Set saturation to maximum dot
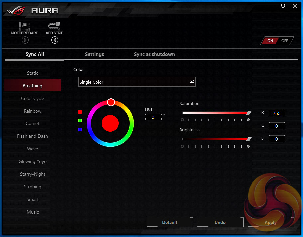The width and height of the screenshot is (303, 237). point(248,120)
